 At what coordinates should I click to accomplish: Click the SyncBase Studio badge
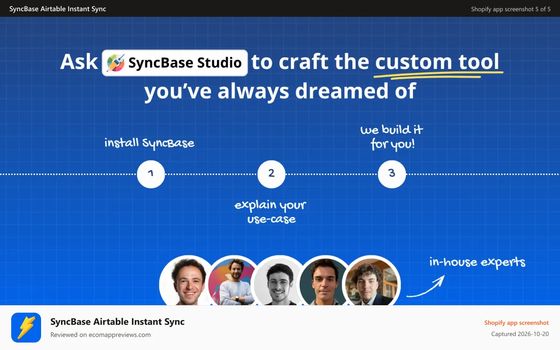coord(175,63)
